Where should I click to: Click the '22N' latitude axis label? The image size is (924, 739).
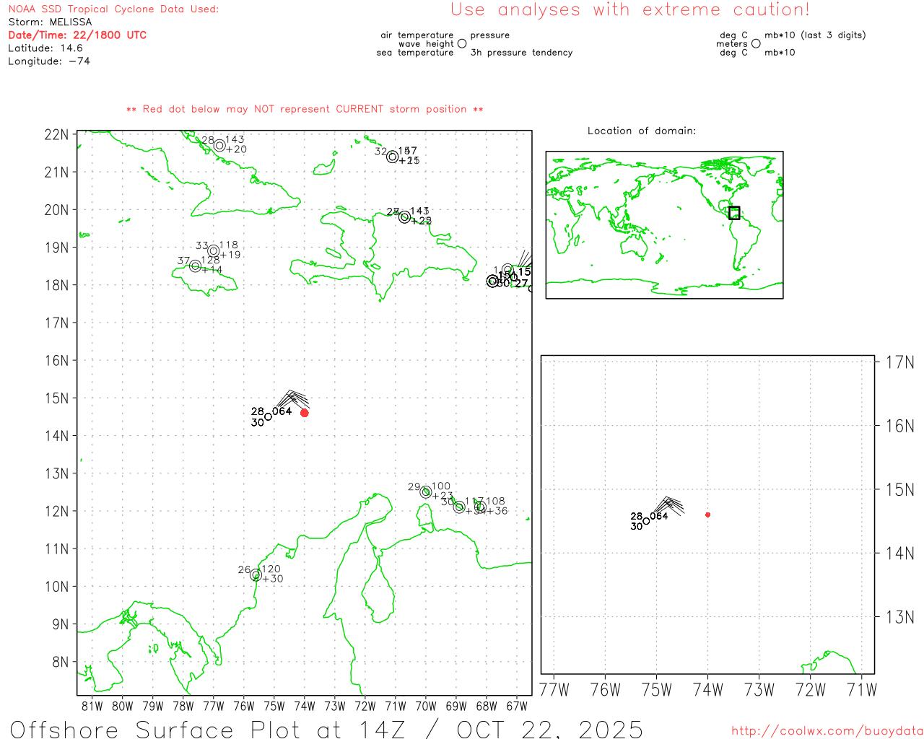click(56, 135)
